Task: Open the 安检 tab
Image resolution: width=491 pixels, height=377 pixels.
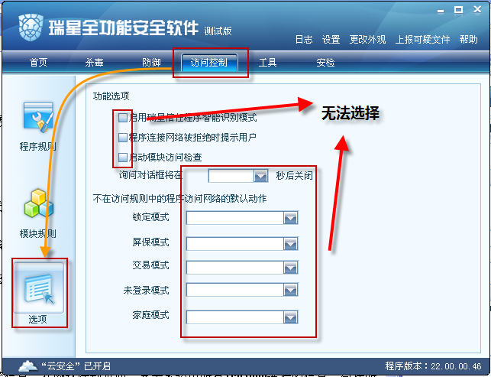Action: coord(325,63)
